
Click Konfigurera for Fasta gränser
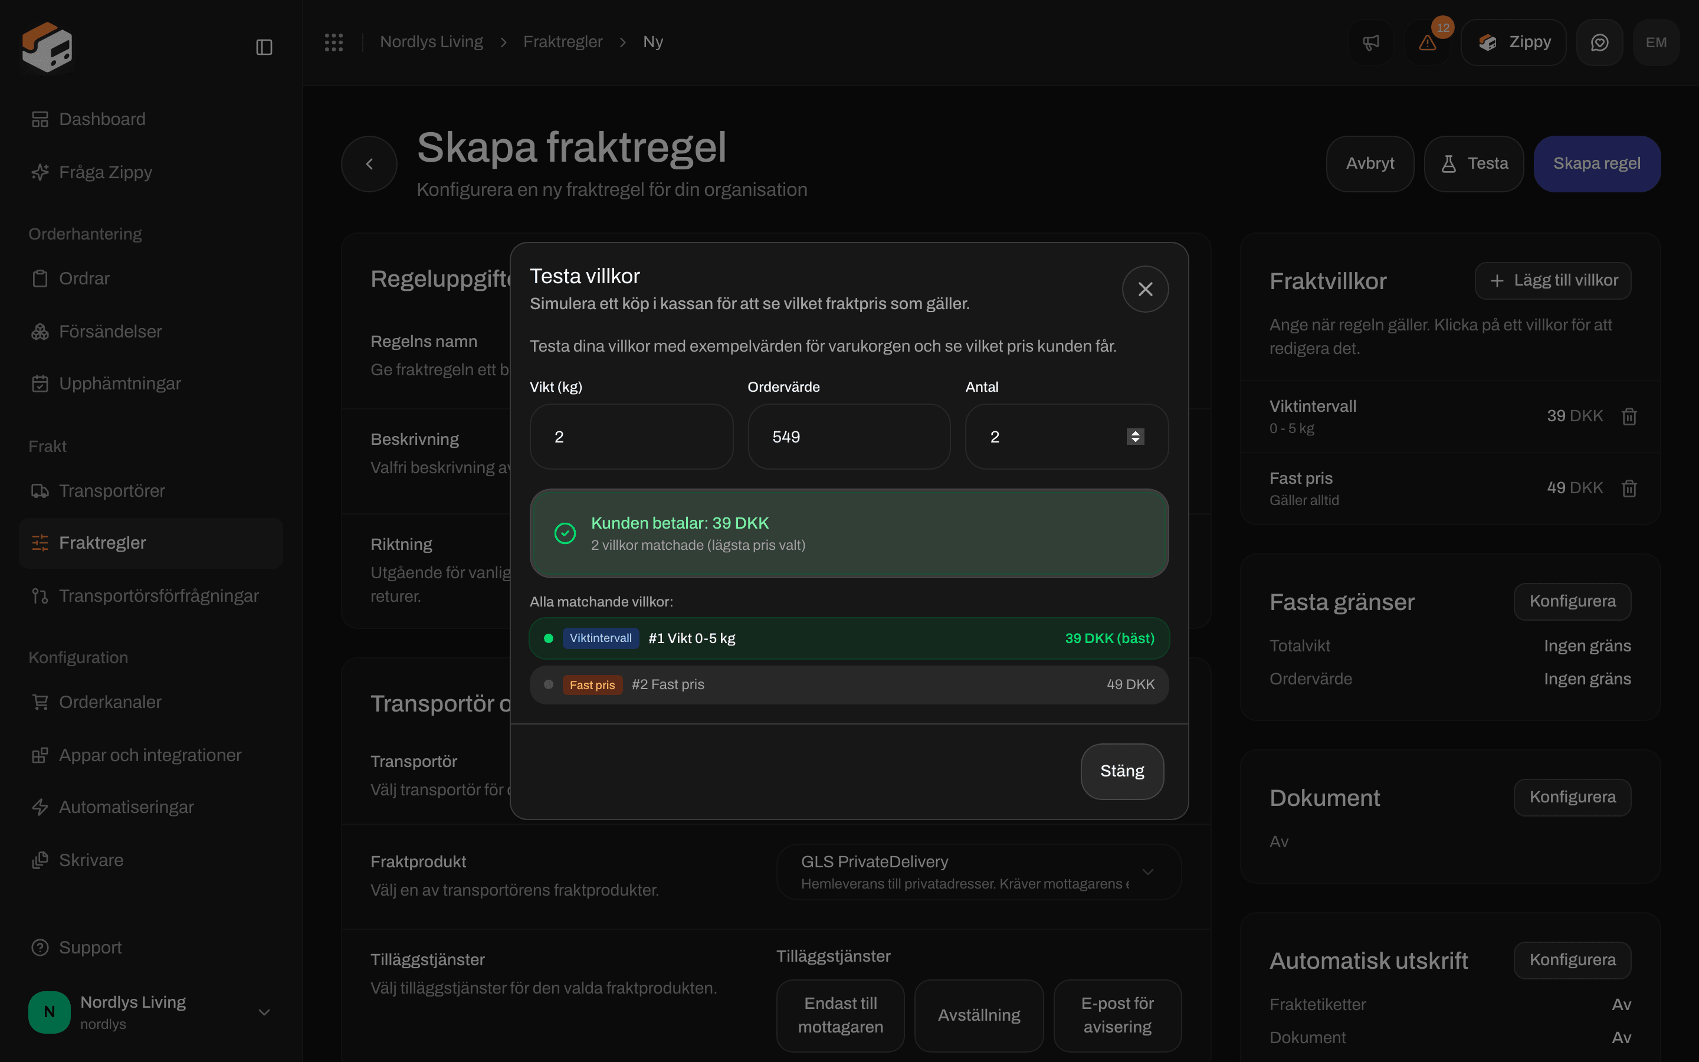(x=1572, y=601)
